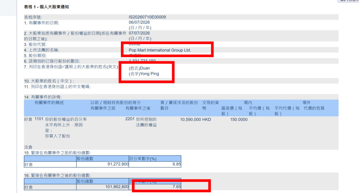Click the label 1. 有關事件的日期
Image resolution: width=359 pixels, height=193 pixels.
pyautogui.click(x=42, y=23)
